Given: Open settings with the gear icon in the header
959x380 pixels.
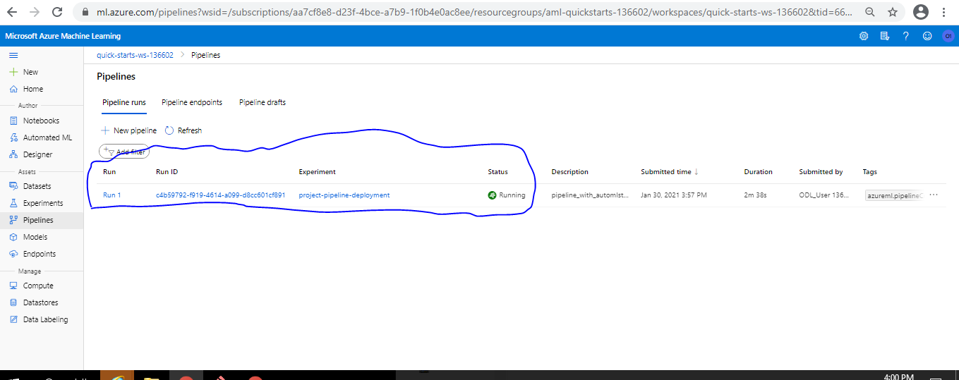Looking at the screenshot, I should [864, 36].
